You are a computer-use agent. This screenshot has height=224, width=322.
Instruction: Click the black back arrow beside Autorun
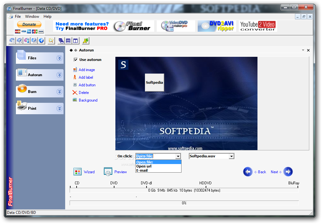click(x=71, y=50)
